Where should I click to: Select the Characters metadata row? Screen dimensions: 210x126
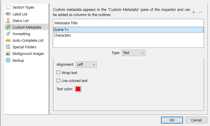[128, 35]
